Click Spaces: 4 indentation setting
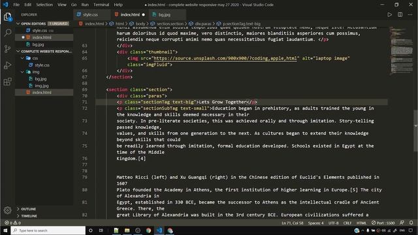Screen dimensions: 418x235 click(x=315, y=223)
